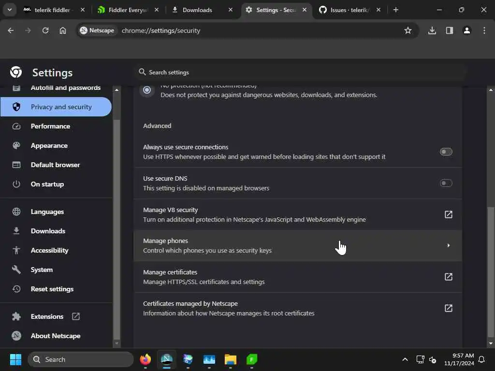Click the System wrench icon

point(16,270)
